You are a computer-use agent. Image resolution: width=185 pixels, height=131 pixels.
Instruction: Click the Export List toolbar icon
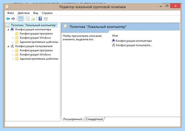[x=33, y=19]
